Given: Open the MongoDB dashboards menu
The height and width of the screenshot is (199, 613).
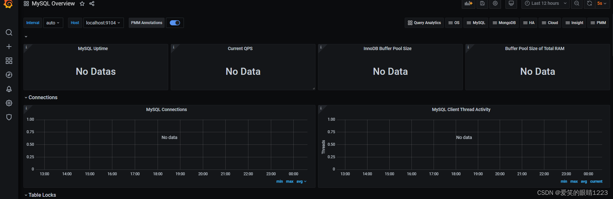Looking at the screenshot, I should pos(504,23).
